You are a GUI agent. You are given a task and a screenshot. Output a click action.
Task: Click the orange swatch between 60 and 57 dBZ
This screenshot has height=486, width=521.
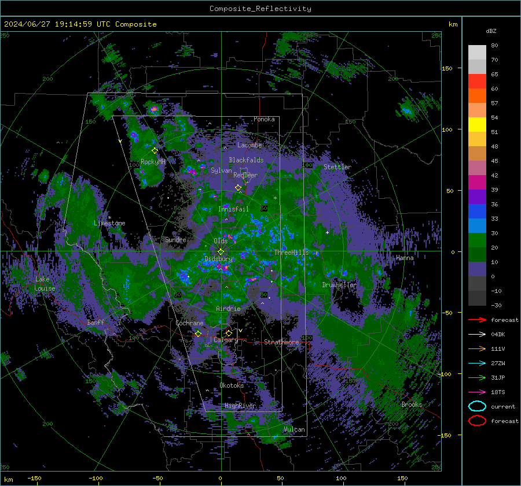point(477,96)
